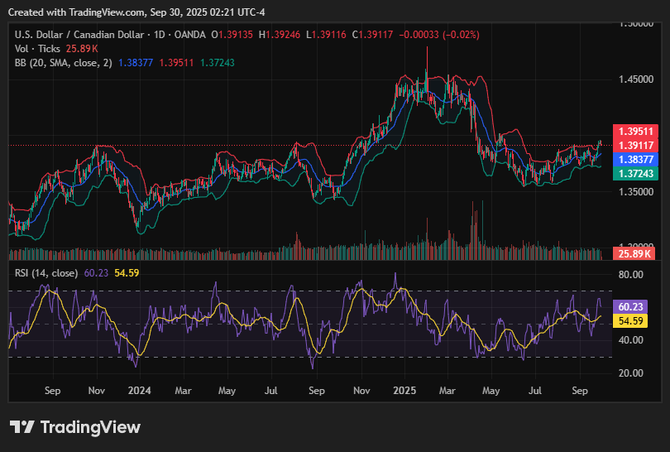
Task: Click the yellow 54.59 RSI average axis tag
Action: 630,320
